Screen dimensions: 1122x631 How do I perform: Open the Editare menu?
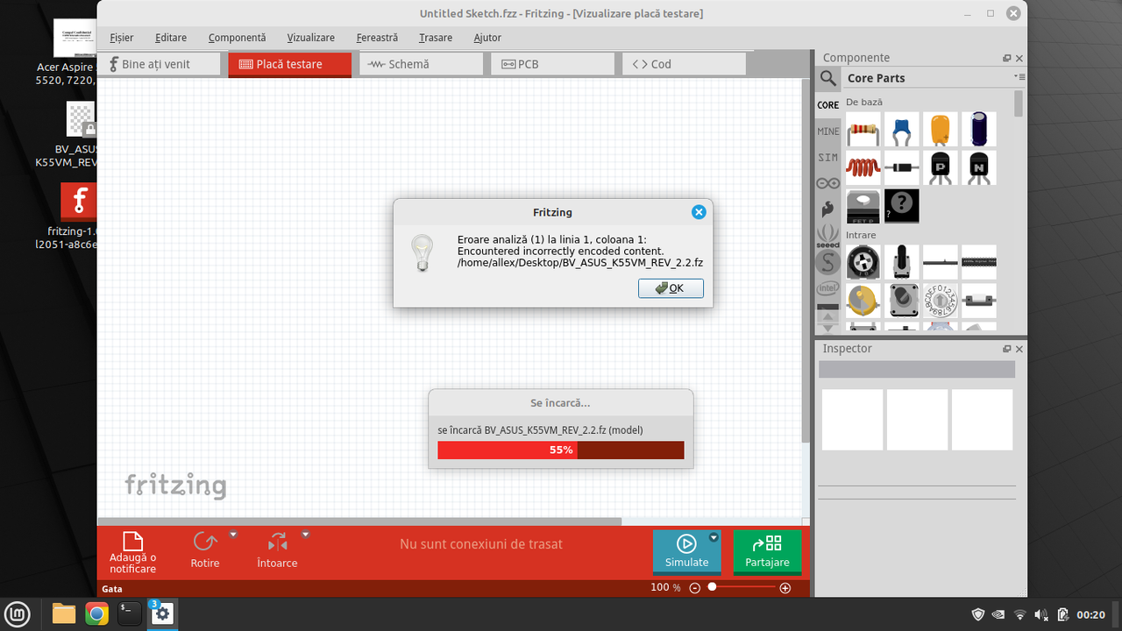[x=171, y=38]
